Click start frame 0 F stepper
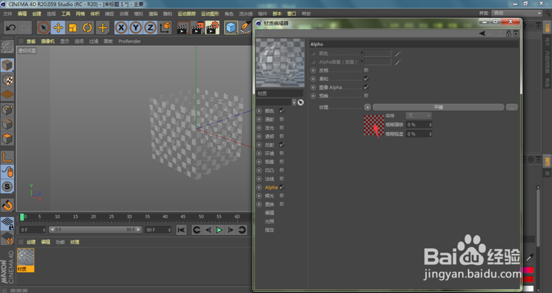Viewport: 552px width, 293px height. [x=44, y=230]
